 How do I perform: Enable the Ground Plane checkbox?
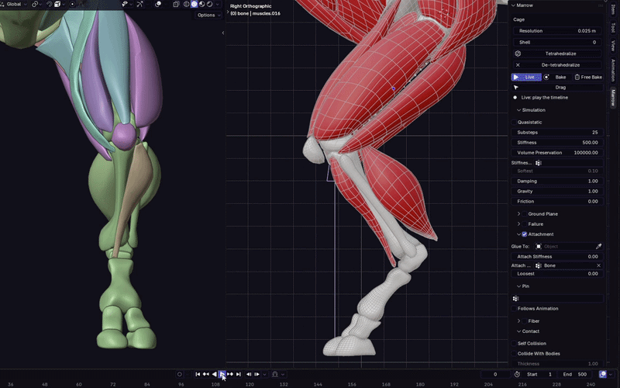tap(525, 214)
